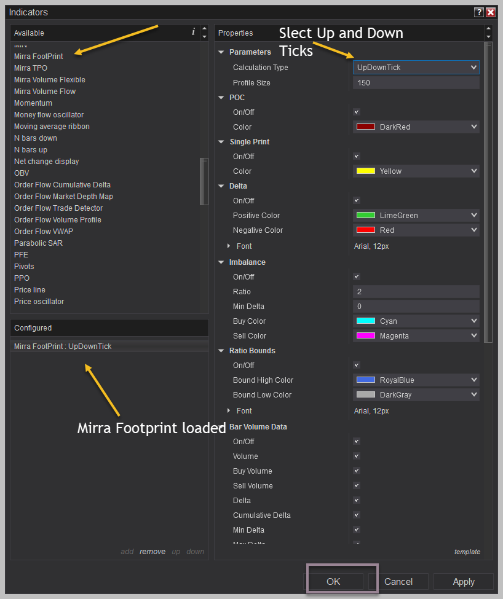Click the Imbalance Min Delta input field

416,307
